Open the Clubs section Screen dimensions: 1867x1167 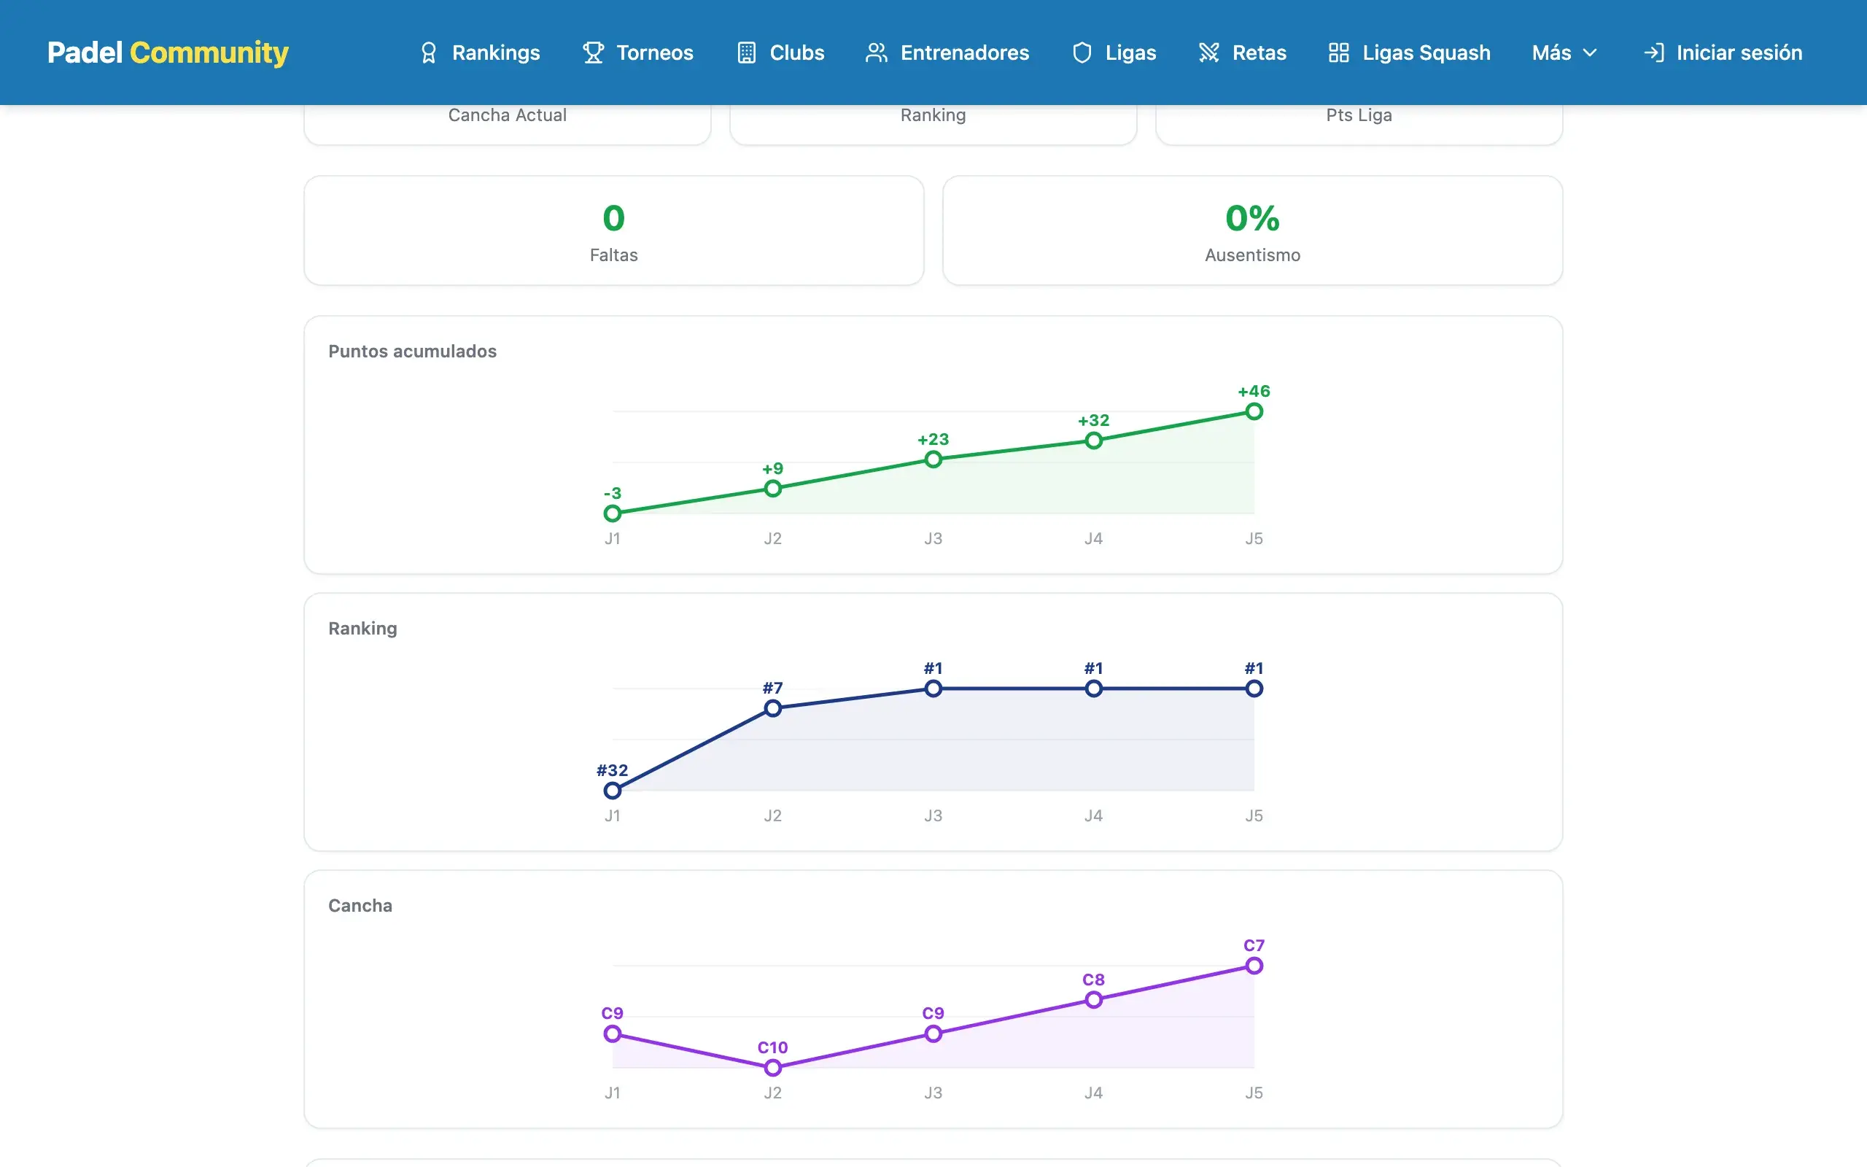click(781, 53)
